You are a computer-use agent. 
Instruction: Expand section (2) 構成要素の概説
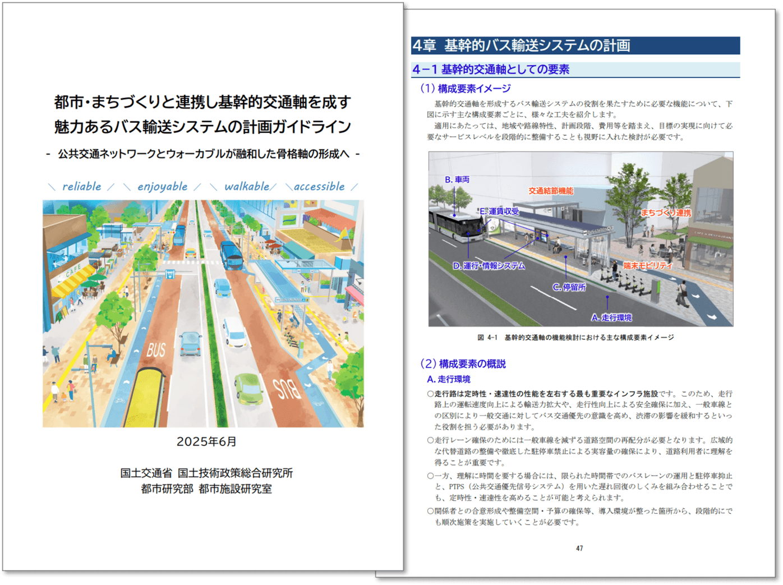click(463, 363)
